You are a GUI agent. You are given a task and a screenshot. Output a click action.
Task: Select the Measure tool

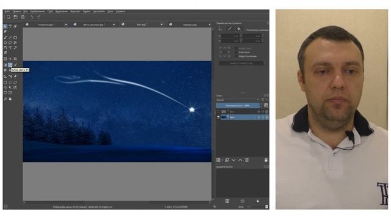[x=10, y=76]
